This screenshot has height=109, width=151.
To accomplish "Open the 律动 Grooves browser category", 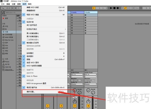I will point(5,51).
